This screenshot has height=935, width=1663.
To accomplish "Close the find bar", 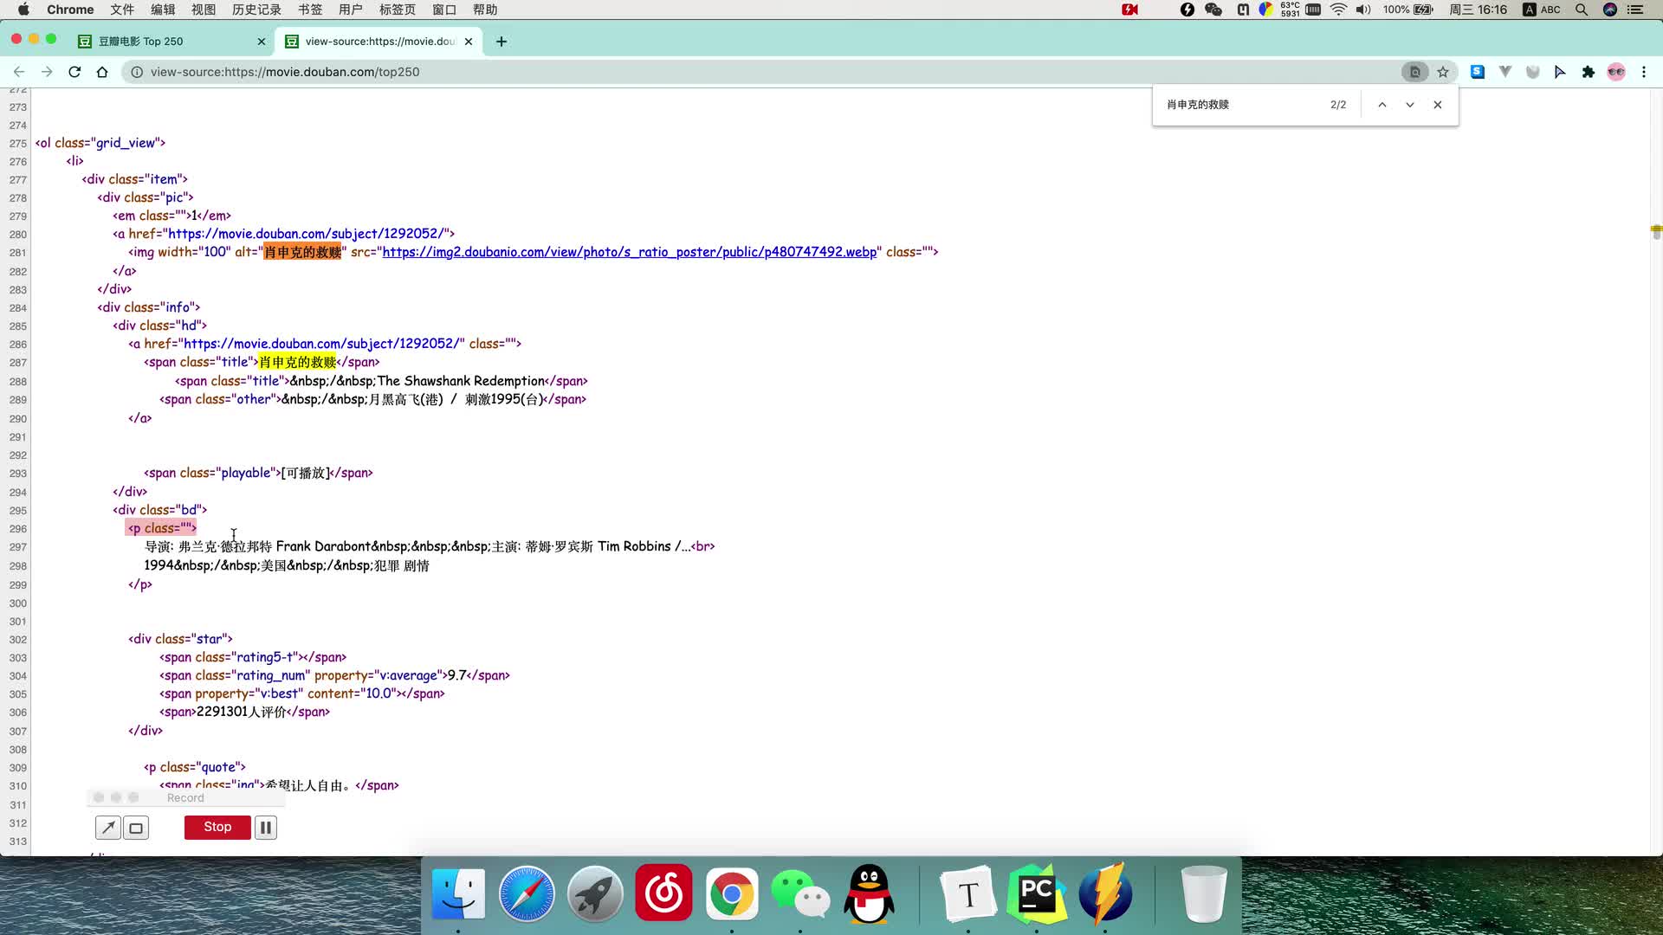I will tap(1438, 105).
